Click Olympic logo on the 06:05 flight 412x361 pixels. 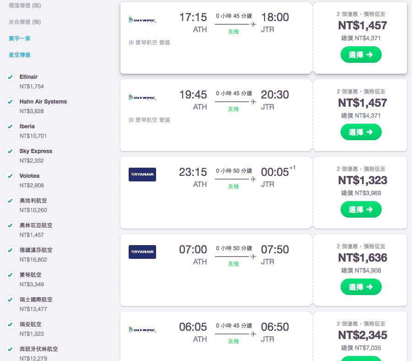142,329
